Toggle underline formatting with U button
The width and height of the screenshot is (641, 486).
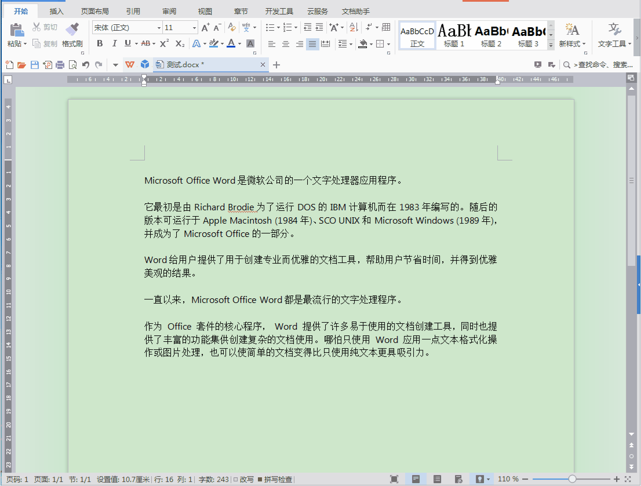(x=128, y=43)
